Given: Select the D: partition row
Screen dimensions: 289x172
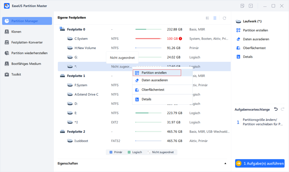Looking at the screenshot, I should 144,104.
